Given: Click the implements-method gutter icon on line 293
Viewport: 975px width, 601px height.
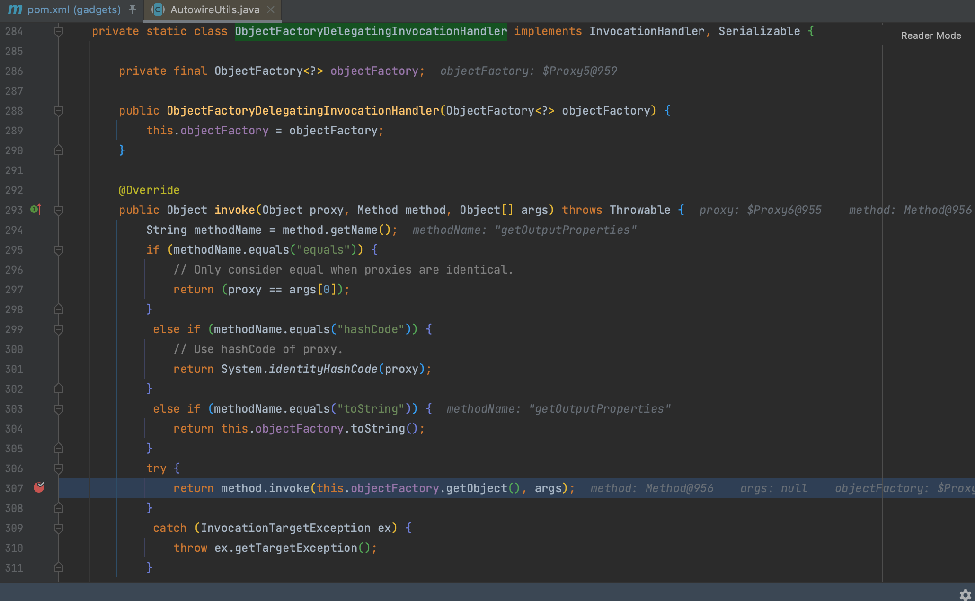Looking at the screenshot, I should point(36,209).
